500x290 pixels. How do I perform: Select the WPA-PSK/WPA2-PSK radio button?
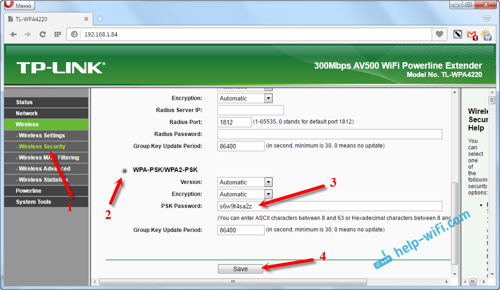pos(125,171)
